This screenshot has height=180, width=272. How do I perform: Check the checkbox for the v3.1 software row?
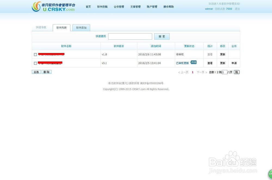click(x=35, y=63)
